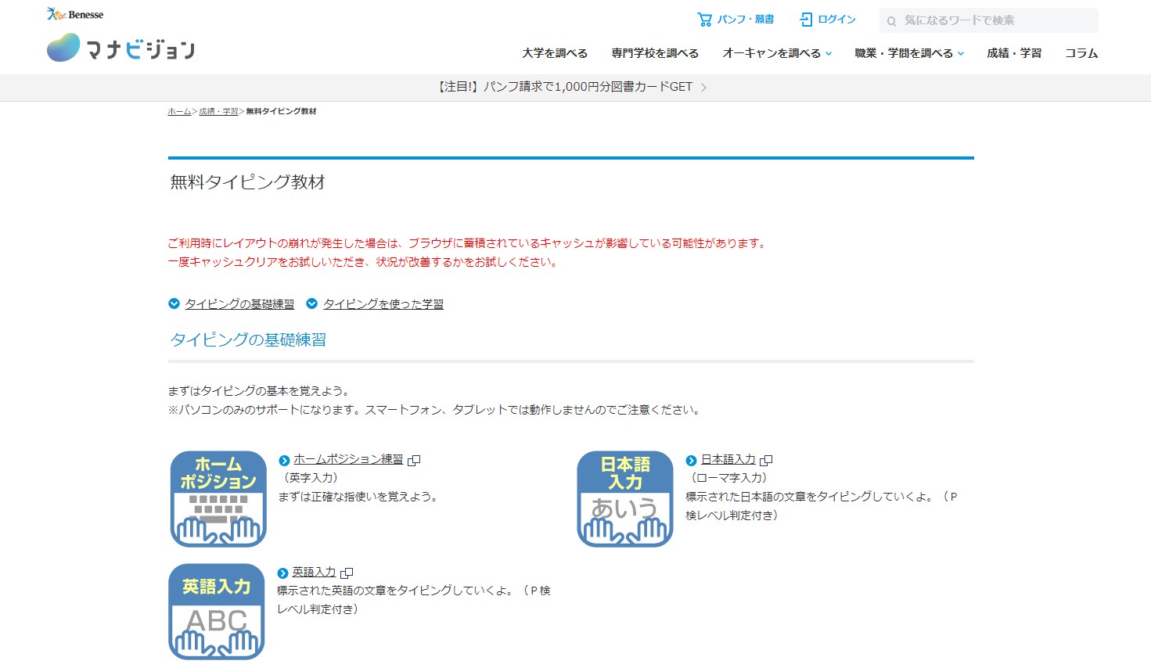Click the （ローマ字入力） text
Viewport: 1151px width, 668px height.
728,478
